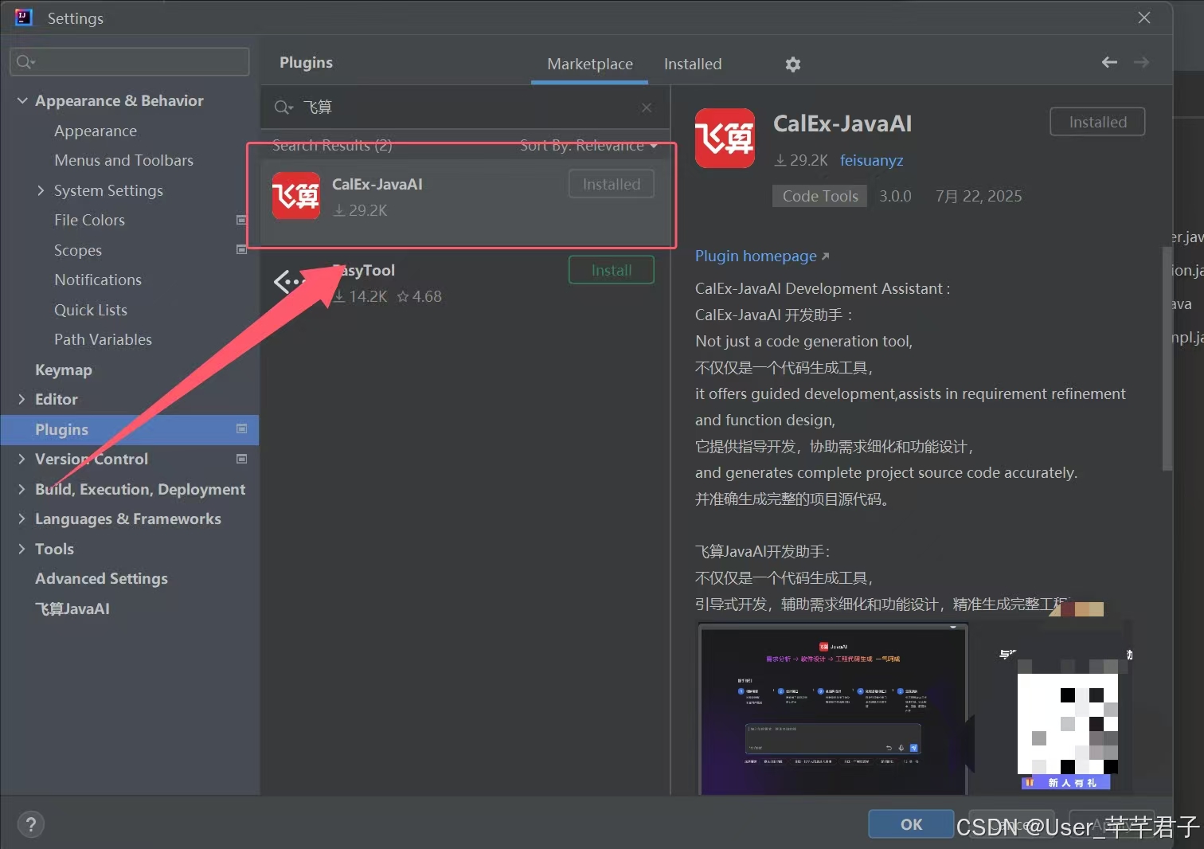Go back with the left arrow
This screenshot has width=1204, height=849.
(x=1109, y=62)
